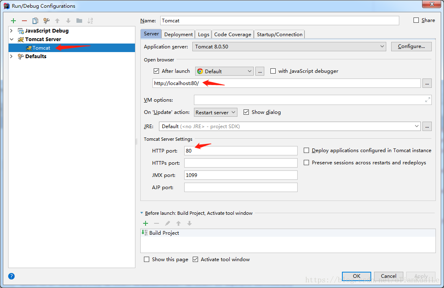Toggle the Share checkbox
This screenshot has height=288, width=444.
[x=416, y=20]
